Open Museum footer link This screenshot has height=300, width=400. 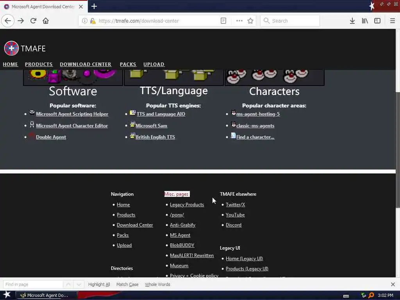click(179, 266)
